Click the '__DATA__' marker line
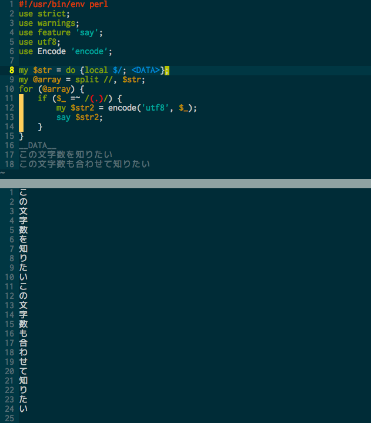This screenshot has height=423, width=371. (38, 146)
